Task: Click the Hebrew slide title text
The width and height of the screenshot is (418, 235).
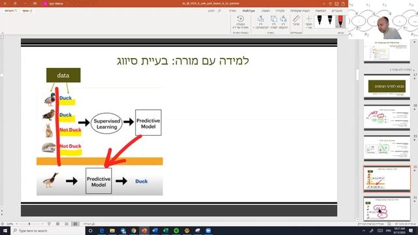Action: 183,61
